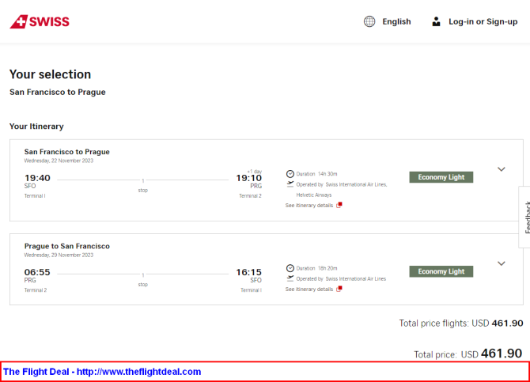Click return departure time 06:55
Viewport: 530px width, 382px height.
(37, 272)
